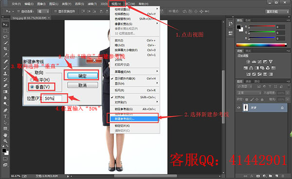Hide the 背景 layer via eye icon
This screenshot has height=179, width=292.
tap(239, 107)
